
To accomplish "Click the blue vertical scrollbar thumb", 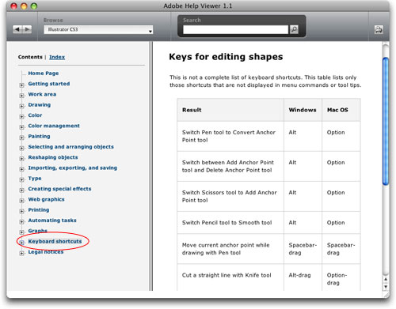I will pyautogui.click(x=386, y=121).
